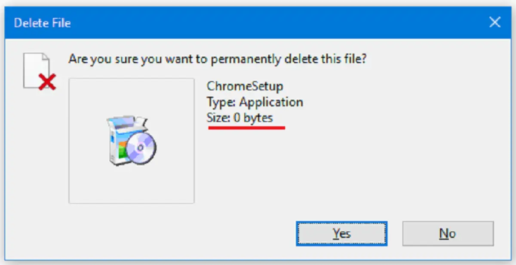Cancel deletion by clicking No

[448, 233]
